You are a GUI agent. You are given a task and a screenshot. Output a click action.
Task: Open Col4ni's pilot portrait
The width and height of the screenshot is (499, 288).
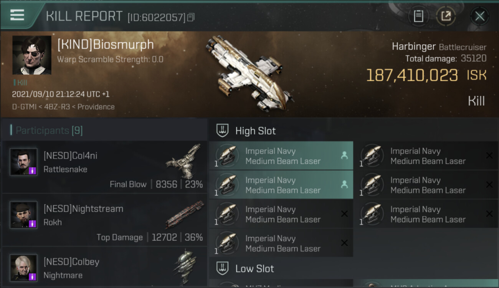[24, 162]
